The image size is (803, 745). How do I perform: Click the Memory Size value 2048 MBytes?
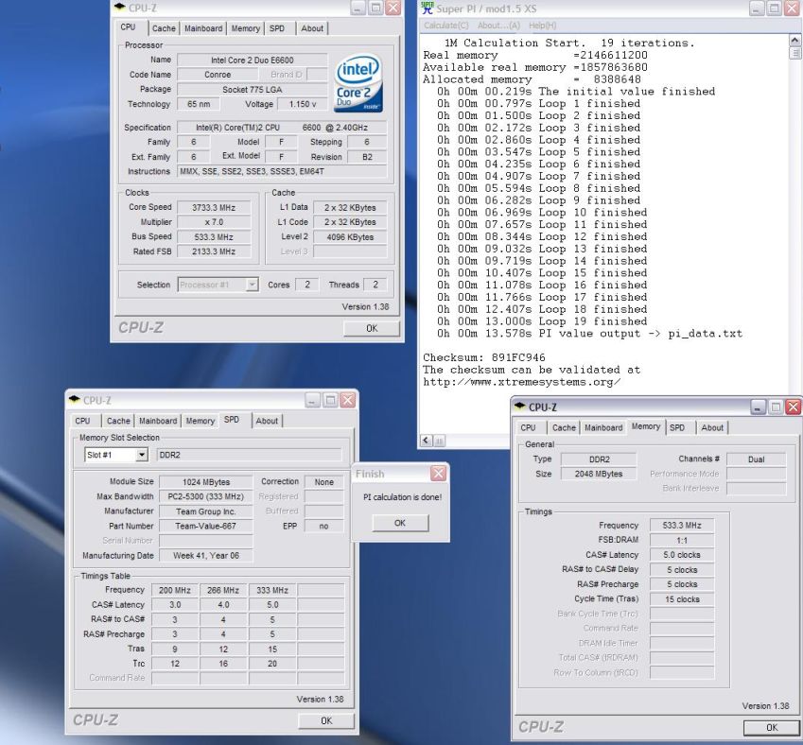point(598,474)
